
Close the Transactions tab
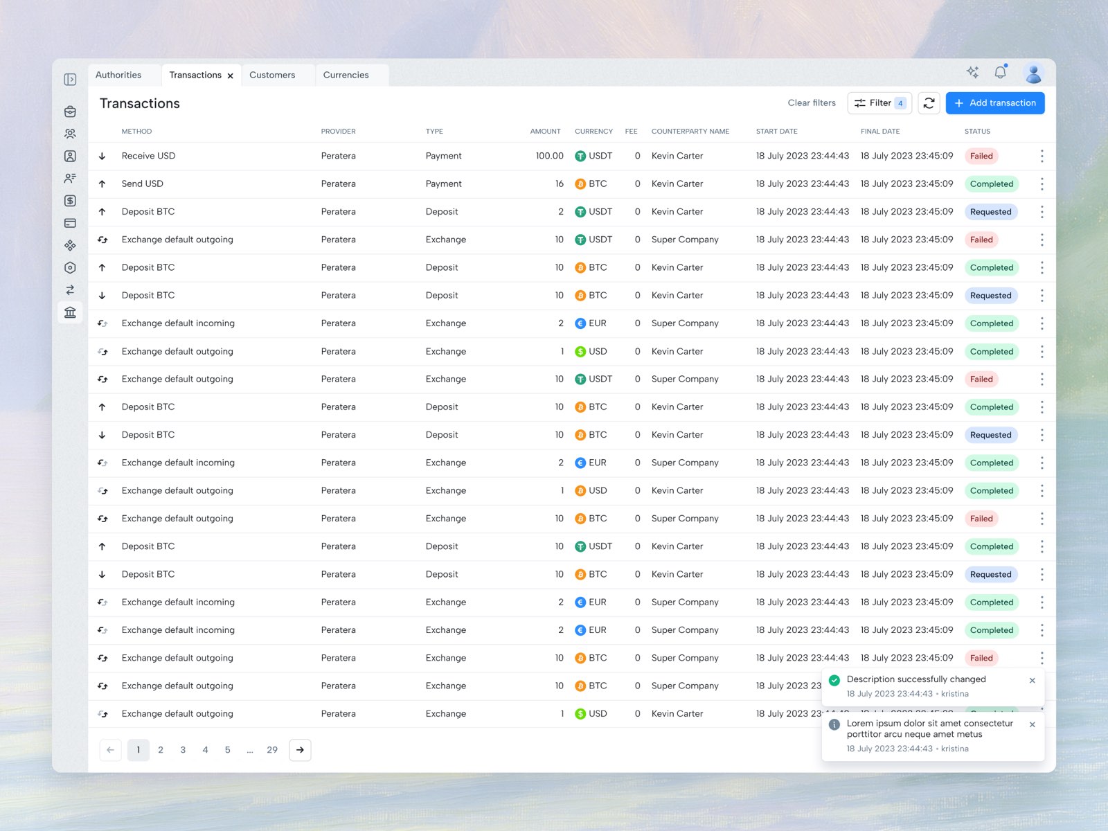click(x=231, y=75)
